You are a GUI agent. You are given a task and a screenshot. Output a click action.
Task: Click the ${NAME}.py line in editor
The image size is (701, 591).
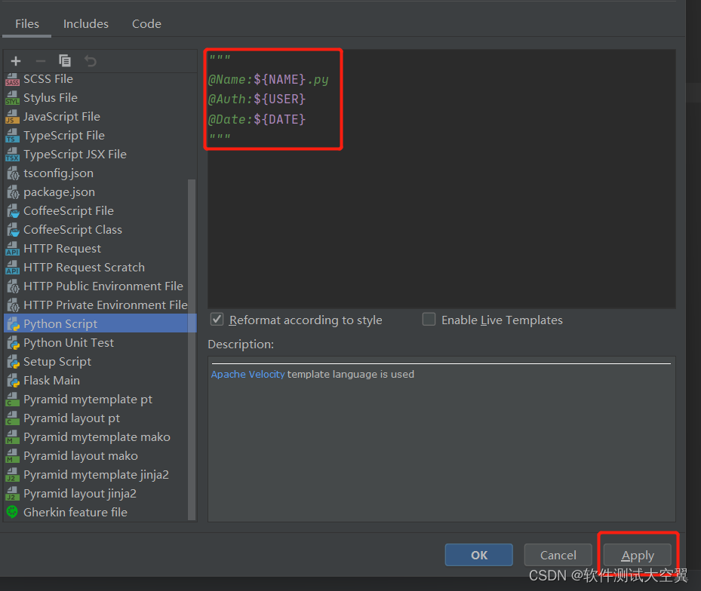[268, 79]
